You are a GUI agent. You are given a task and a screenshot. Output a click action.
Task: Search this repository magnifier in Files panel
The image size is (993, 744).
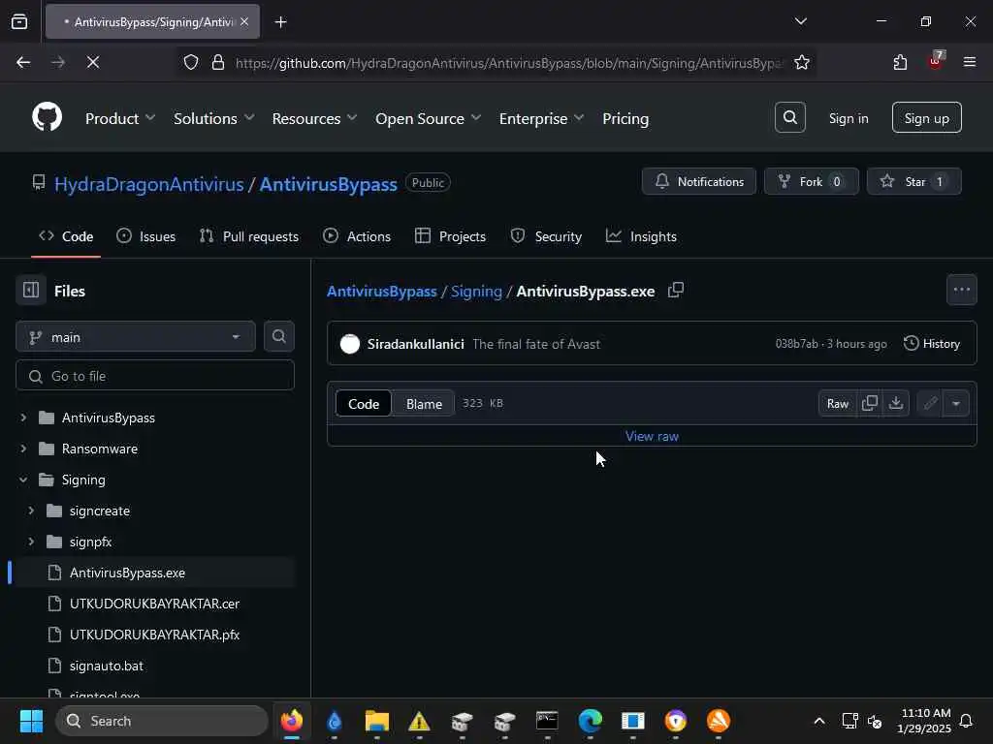pos(278,336)
